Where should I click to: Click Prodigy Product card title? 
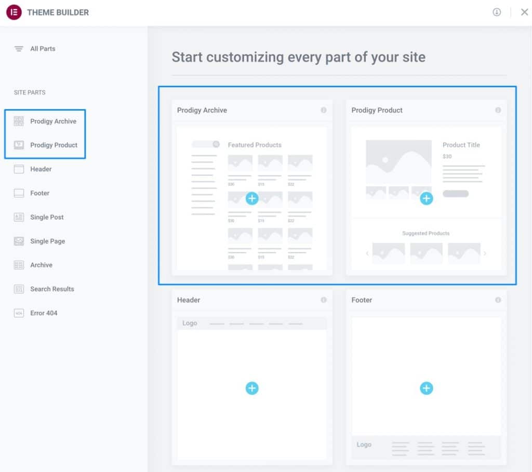coord(377,110)
